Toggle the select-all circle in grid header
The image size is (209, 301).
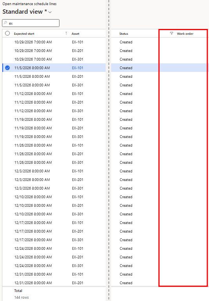click(x=7, y=33)
